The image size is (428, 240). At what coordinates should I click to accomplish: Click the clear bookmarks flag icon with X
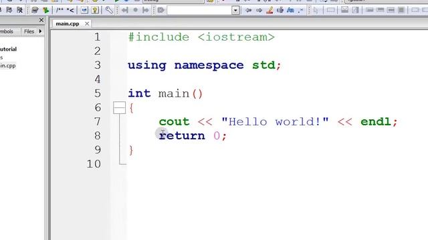19,11
